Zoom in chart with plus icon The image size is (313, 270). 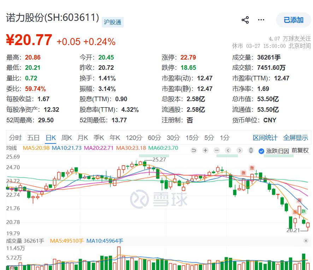click(x=205, y=151)
